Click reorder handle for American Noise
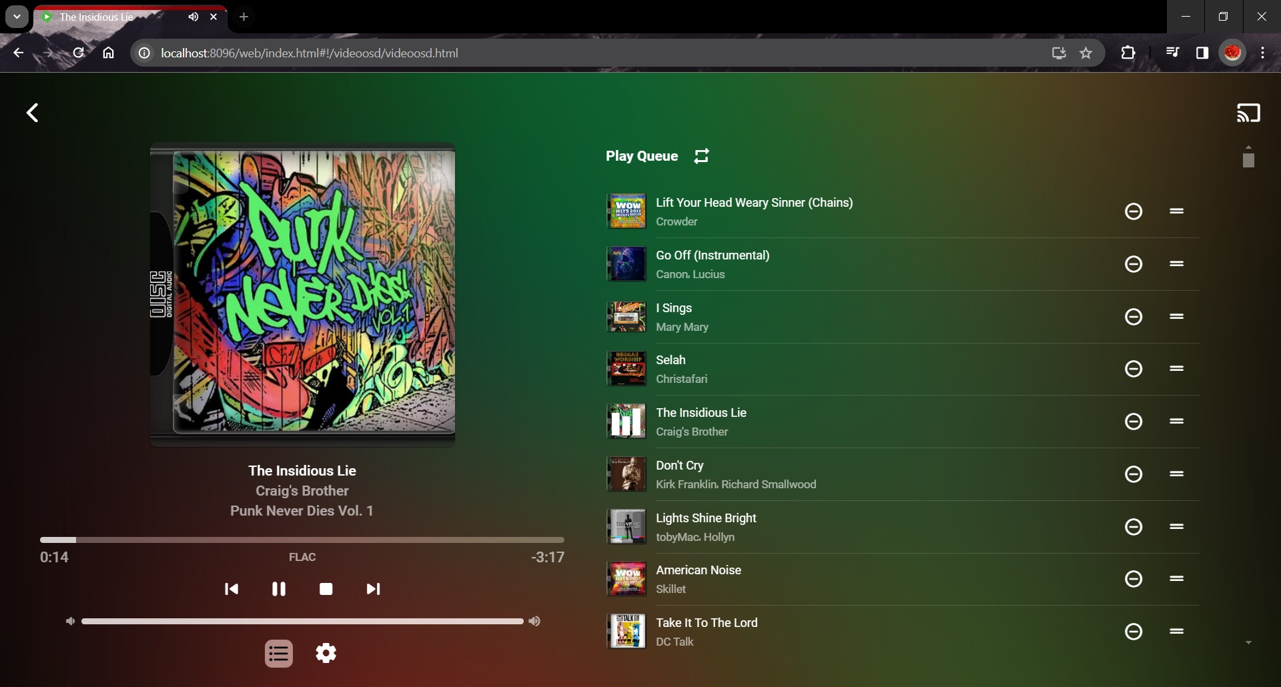The height and width of the screenshot is (687, 1281). [1177, 579]
